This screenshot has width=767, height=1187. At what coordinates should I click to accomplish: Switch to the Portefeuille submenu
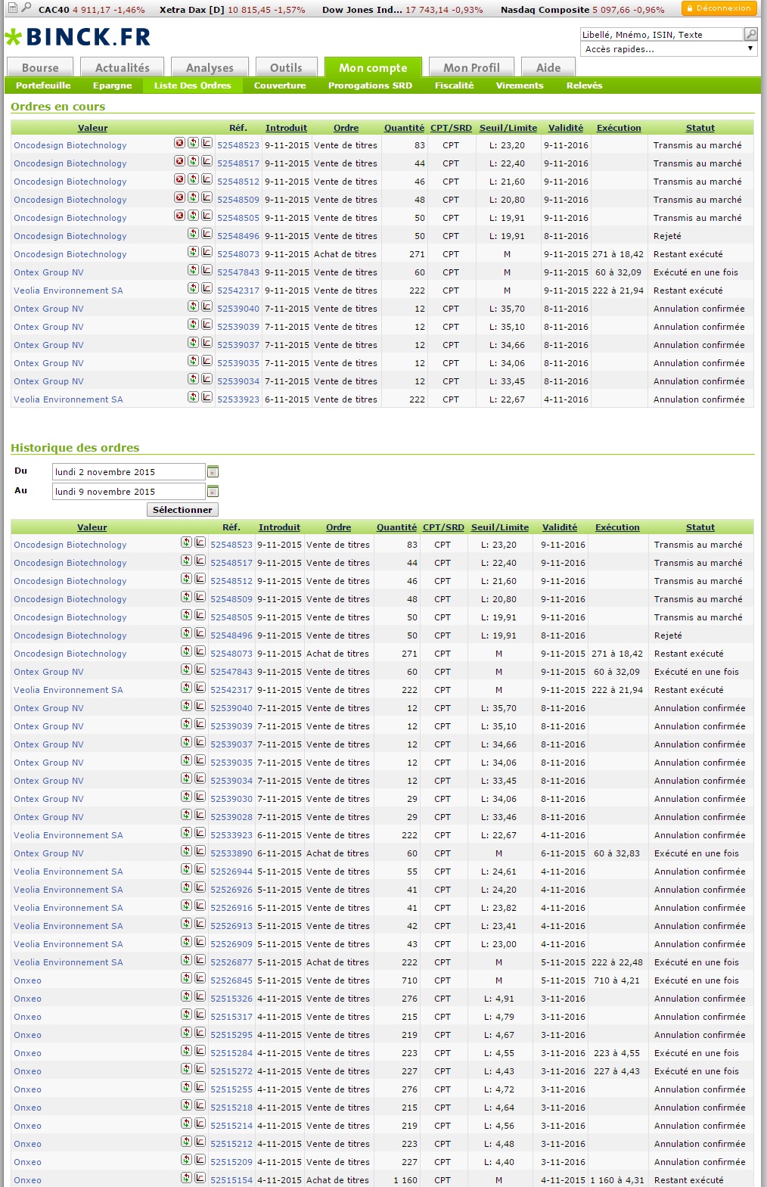click(43, 85)
